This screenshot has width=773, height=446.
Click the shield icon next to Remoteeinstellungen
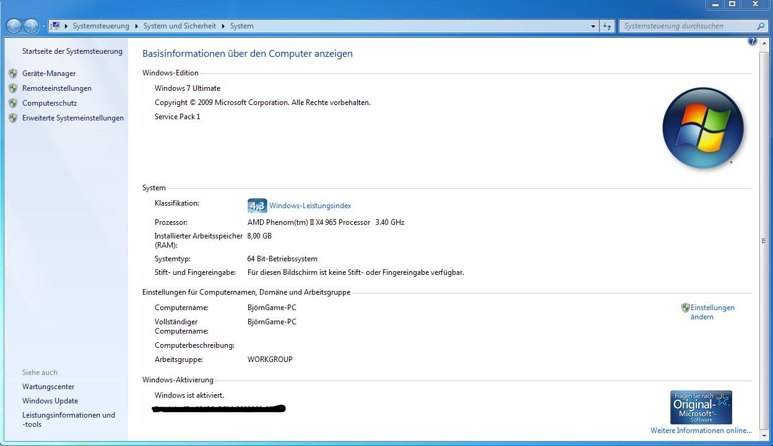(13, 88)
